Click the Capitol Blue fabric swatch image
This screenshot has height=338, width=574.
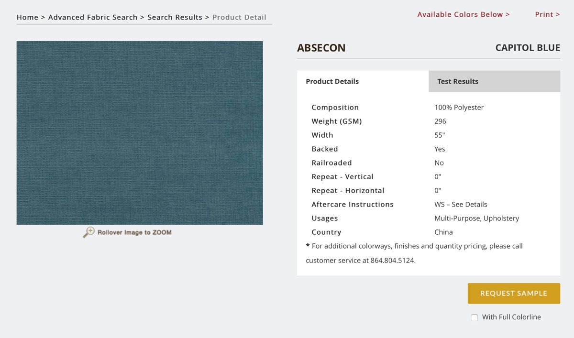pos(140,133)
